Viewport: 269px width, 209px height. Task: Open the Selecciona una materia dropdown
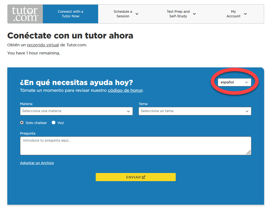tap(76, 111)
